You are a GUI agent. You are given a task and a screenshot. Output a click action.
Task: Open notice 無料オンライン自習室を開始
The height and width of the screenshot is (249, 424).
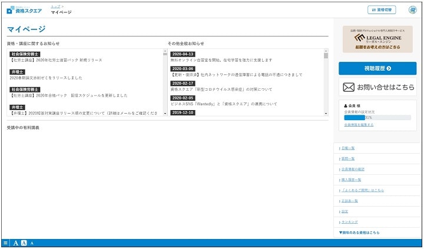point(221,60)
